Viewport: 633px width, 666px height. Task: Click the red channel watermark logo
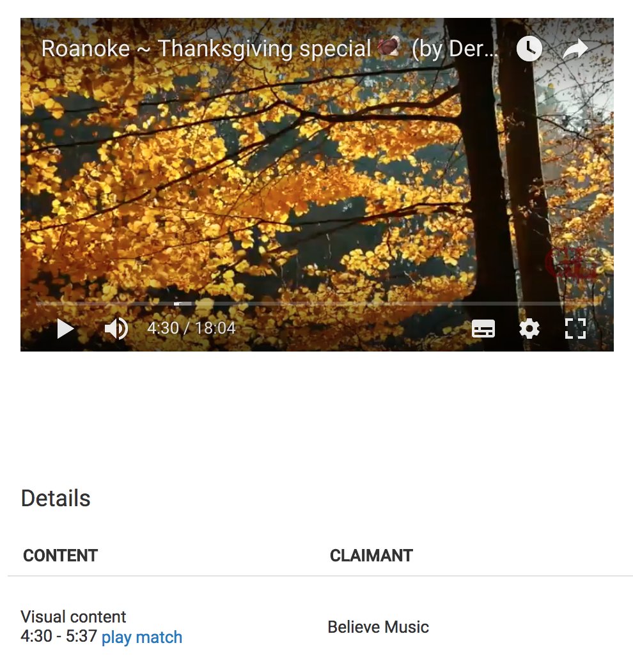pyautogui.click(x=572, y=263)
